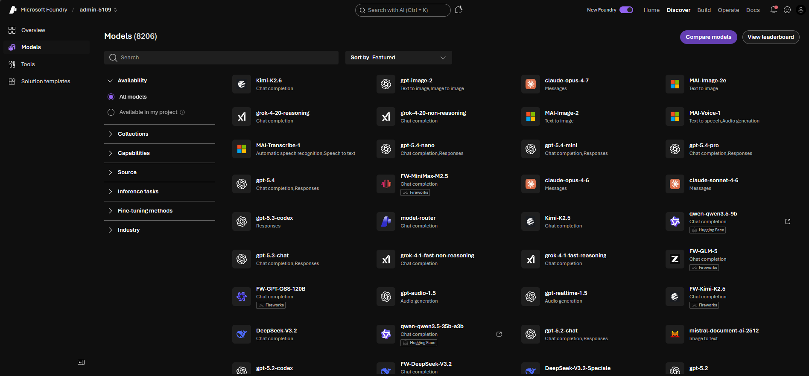The width and height of the screenshot is (809, 376).
Task: Click the Compare models button
Action: pyautogui.click(x=708, y=37)
